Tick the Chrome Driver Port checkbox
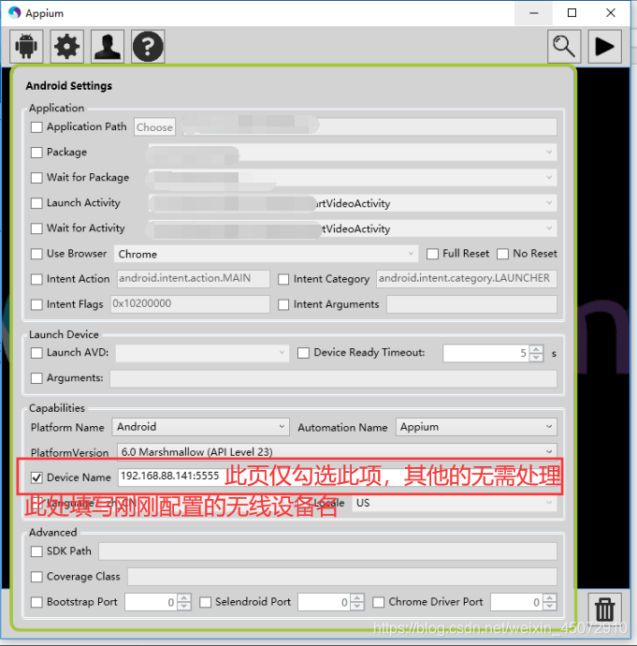This screenshot has height=646, width=637. [379, 602]
